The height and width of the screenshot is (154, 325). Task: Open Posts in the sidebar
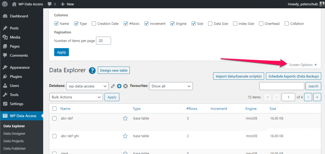tap(22, 28)
